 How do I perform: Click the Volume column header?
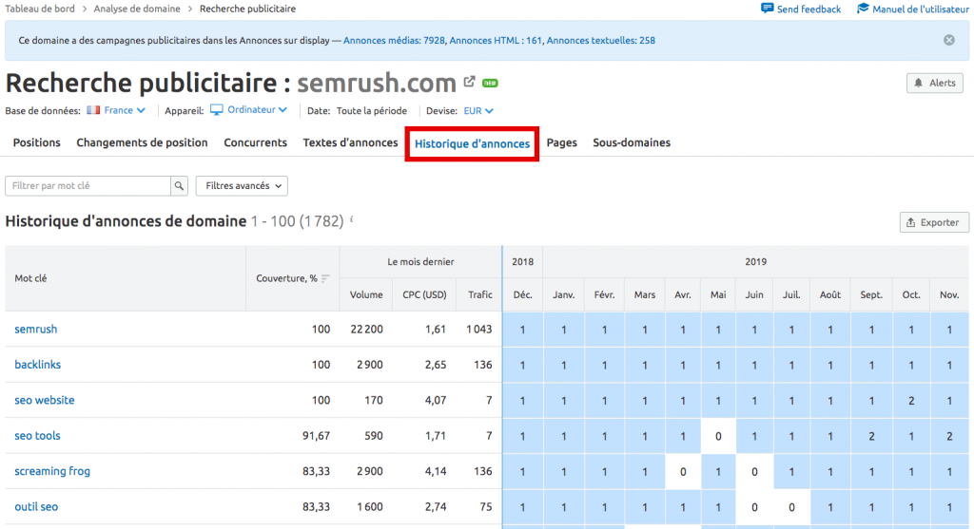[366, 294]
